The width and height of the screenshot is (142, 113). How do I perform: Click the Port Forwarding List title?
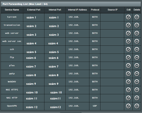pos(25,4)
